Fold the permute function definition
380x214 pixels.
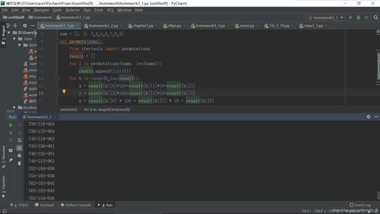(57, 42)
